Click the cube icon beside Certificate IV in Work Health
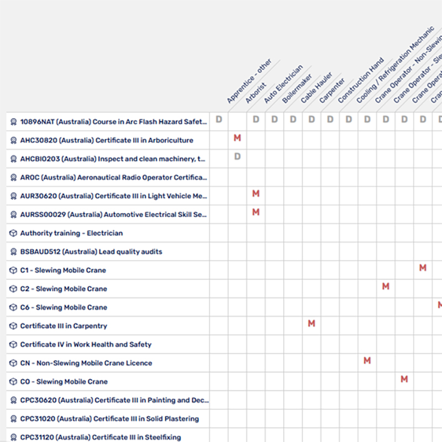442x442 pixels. pyautogui.click(x=13, y=344)
